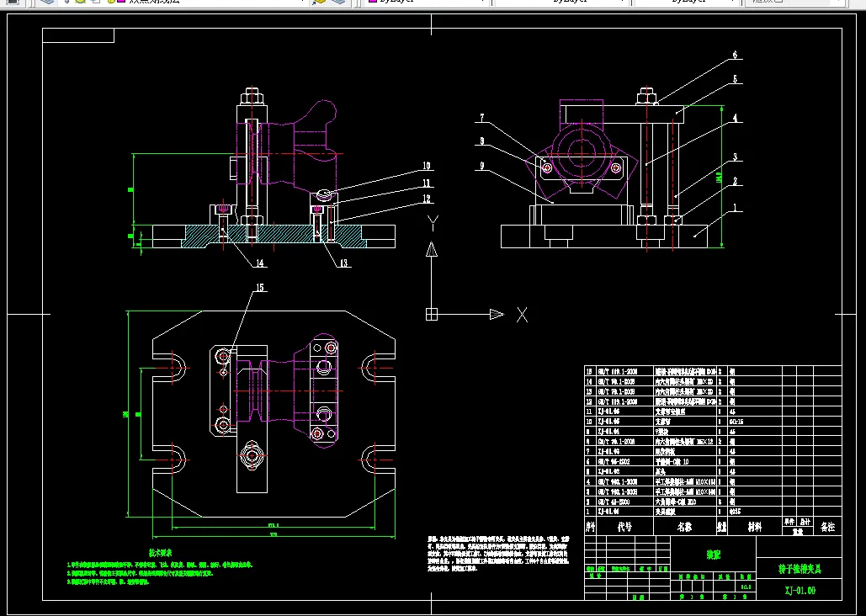Image resolution: width=866 pixels, height=616 pixels.
Task: Click the balloon number 15 label
Action: pyautogui.click(x=259, y=287)
